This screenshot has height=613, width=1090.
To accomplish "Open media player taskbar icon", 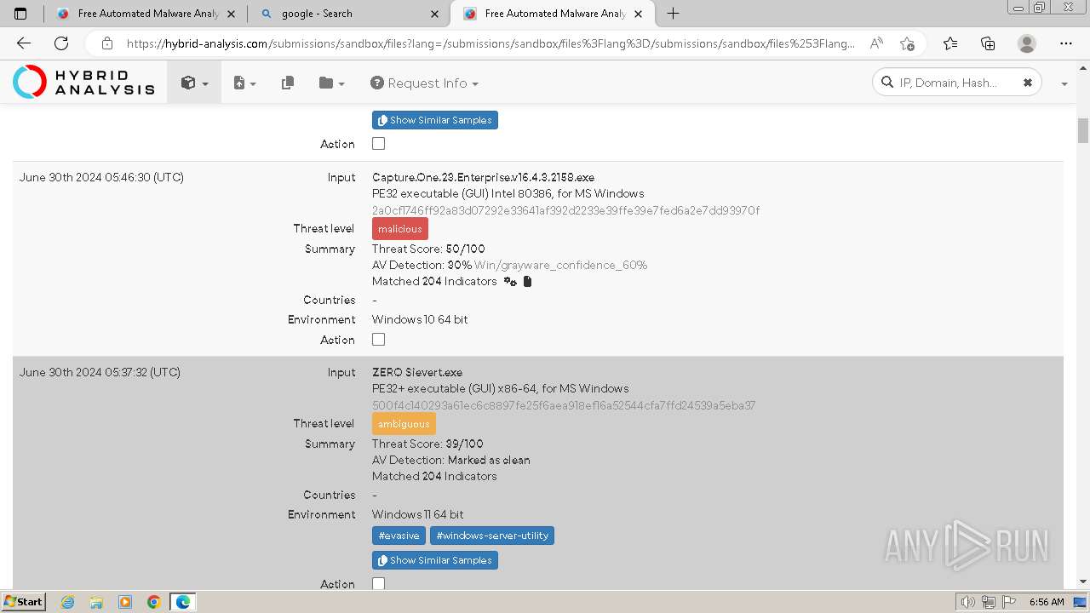I will tap(125, 602).
